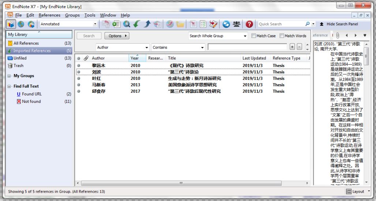
Task: Click the Return to Word Processor icon
Action: click(213, 24)
